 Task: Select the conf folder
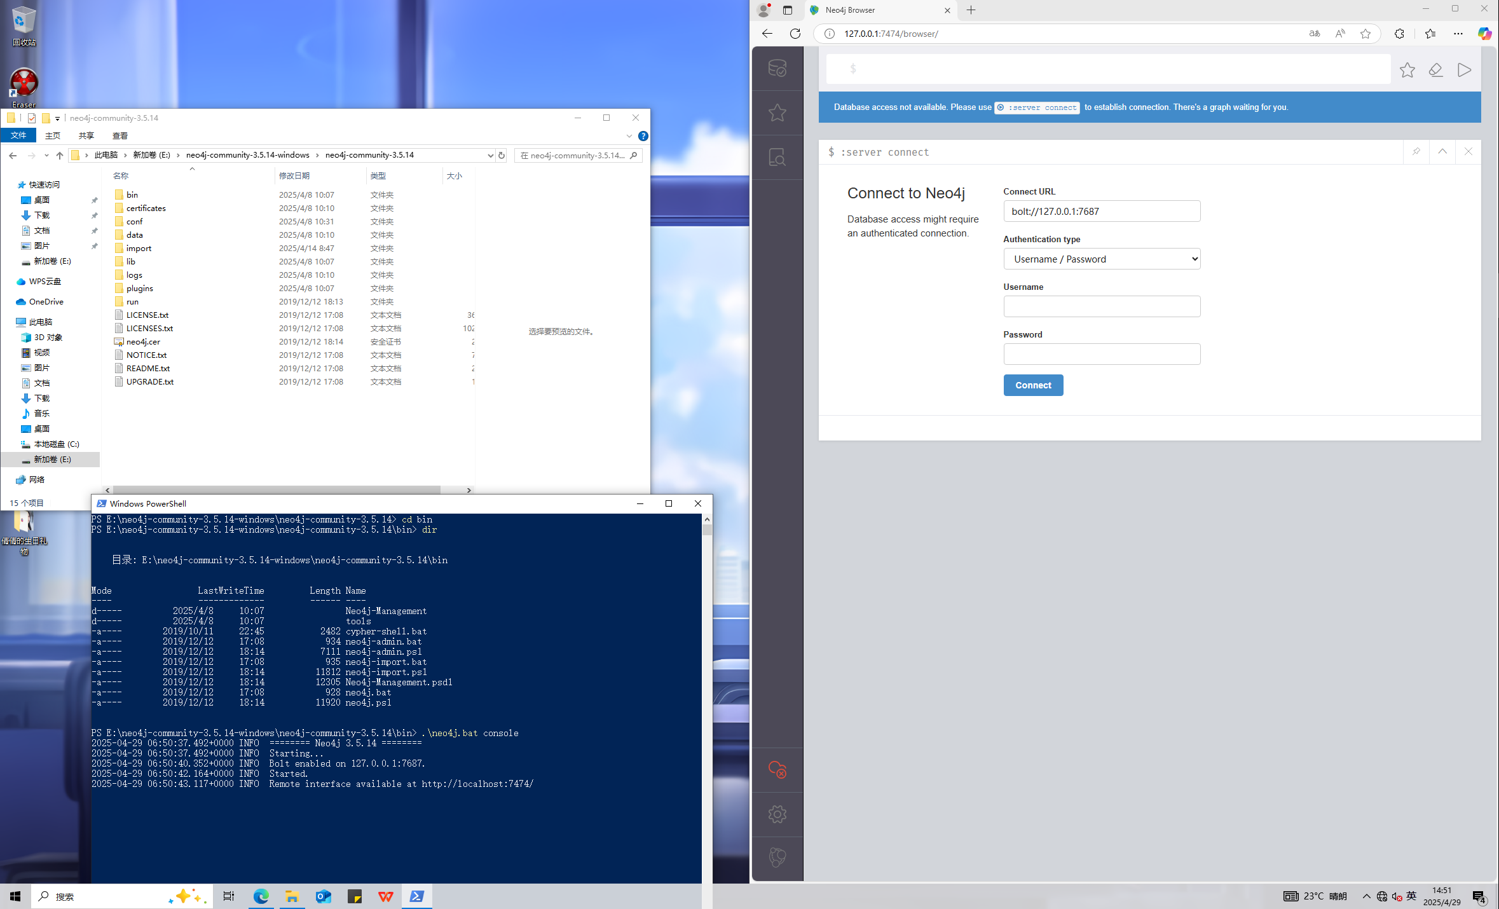click(135, 221)
